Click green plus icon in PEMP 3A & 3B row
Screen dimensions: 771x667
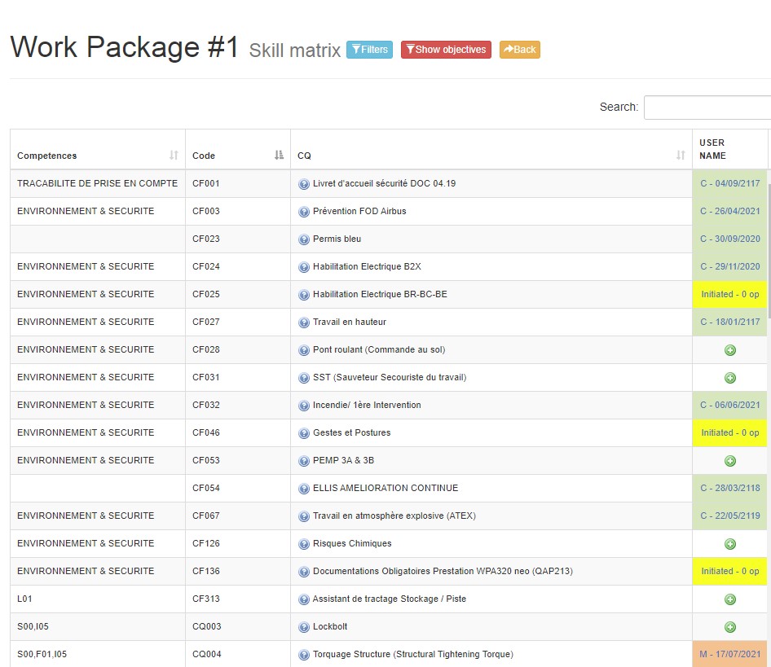(x=730, y=461)
